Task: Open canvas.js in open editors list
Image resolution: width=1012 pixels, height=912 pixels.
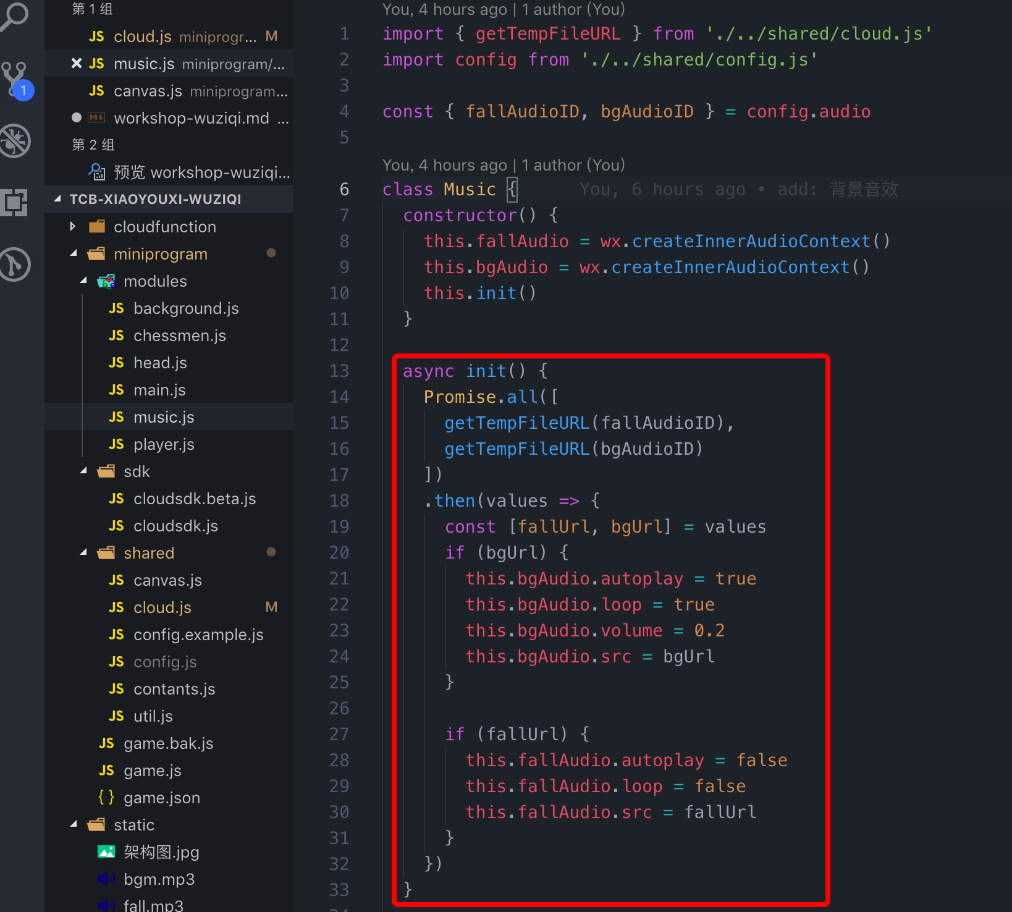Action: pyautogui.click(x=169, y=91)
